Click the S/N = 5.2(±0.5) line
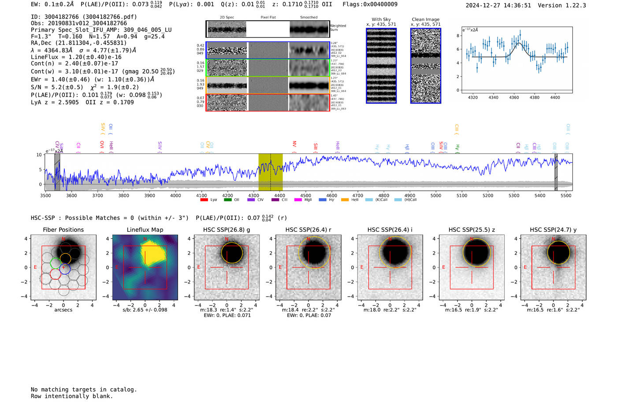The height and width of the screenshot is (420, 617). (x=85, y=87)
